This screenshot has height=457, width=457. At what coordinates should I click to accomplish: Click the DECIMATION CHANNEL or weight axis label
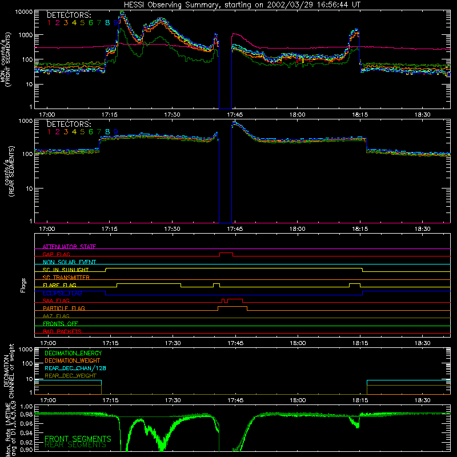click(9, 371)
